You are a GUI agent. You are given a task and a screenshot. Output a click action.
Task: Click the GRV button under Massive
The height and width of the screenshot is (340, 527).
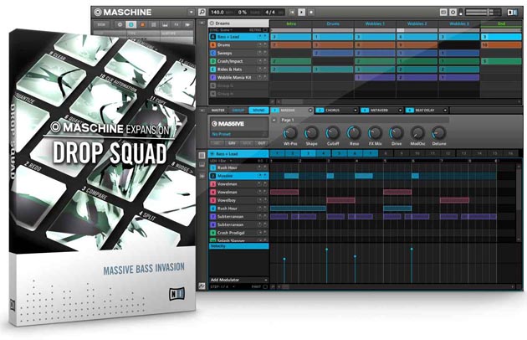(232, 143)
